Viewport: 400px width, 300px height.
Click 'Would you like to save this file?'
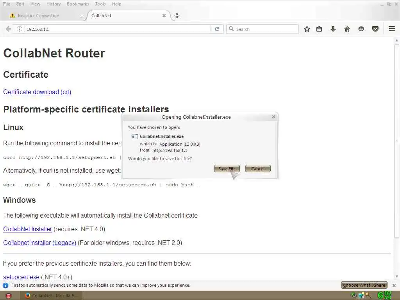click(160, 159)
